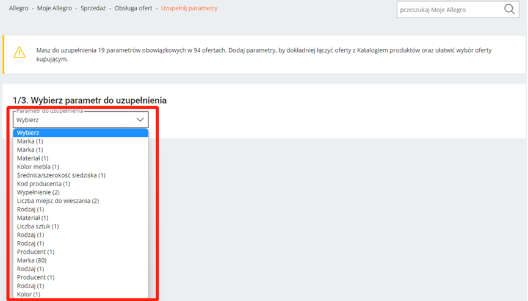Go to Moje Allegro breadcrumb
The width and height of the screenshot is (528, 301).
pyautogui.click(x=54, y=8)
